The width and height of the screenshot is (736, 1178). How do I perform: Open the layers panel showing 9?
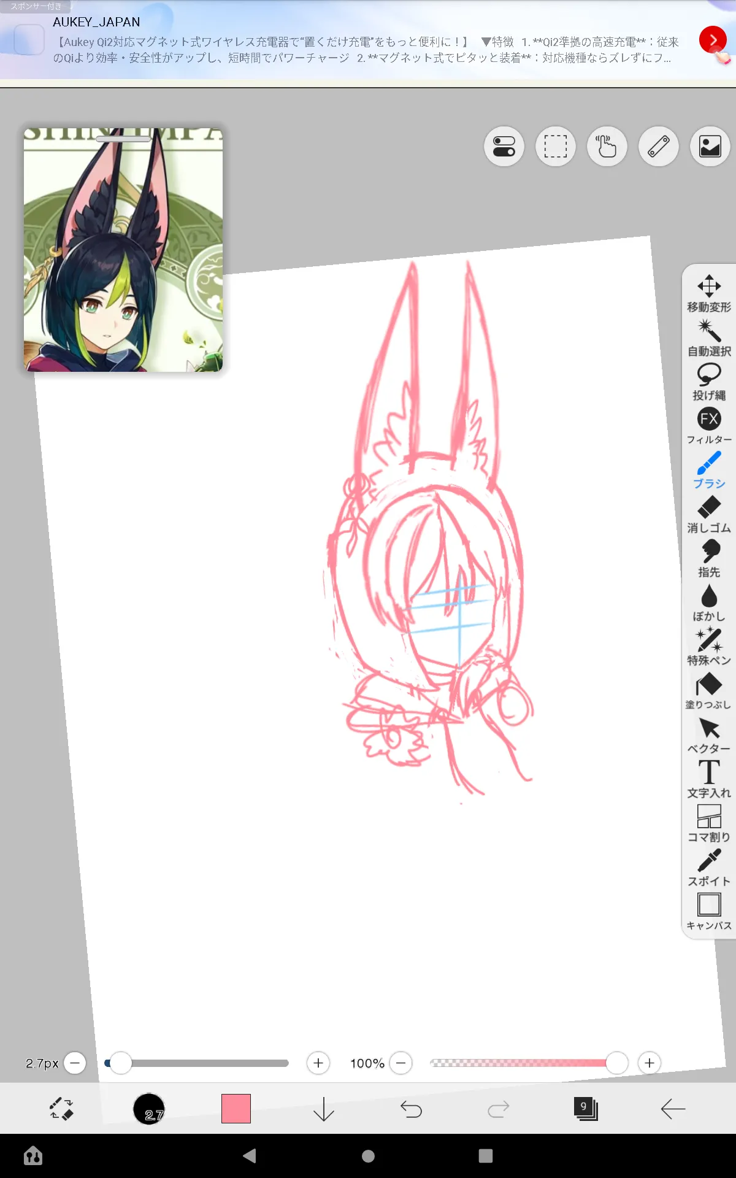(586, 1109)
